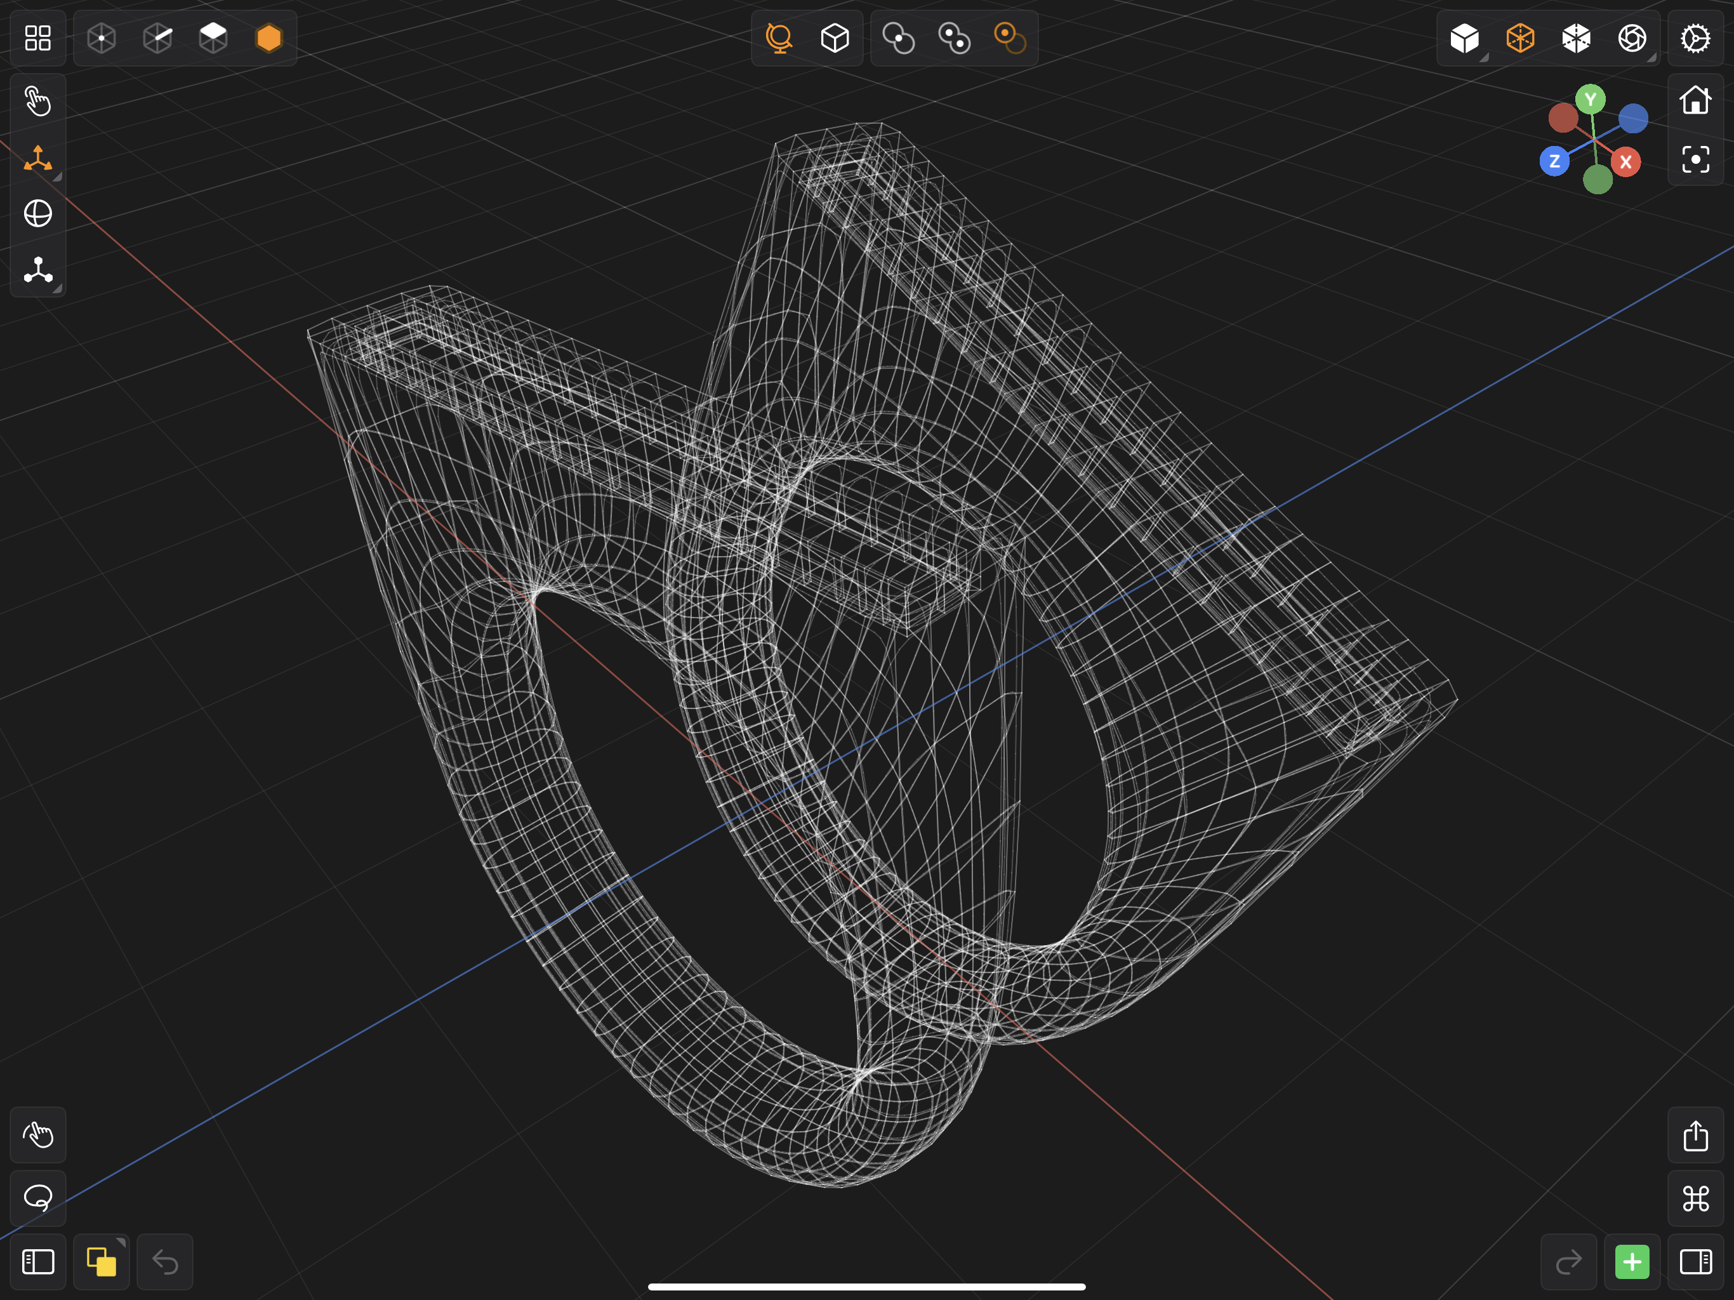Select vertex selection mode
1734x1300 pixels.
pyautogui.click(x=102, y=37)
